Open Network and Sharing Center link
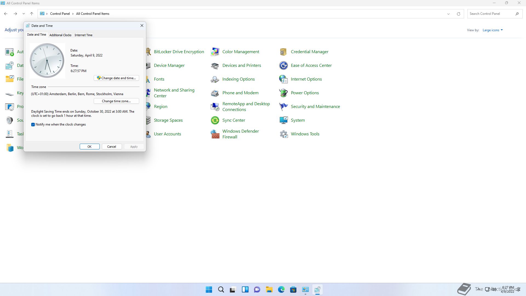 point(174,93)
